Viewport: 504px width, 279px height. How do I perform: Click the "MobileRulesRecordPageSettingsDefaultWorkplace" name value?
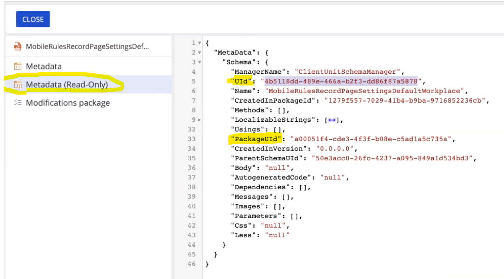[364, 91]
